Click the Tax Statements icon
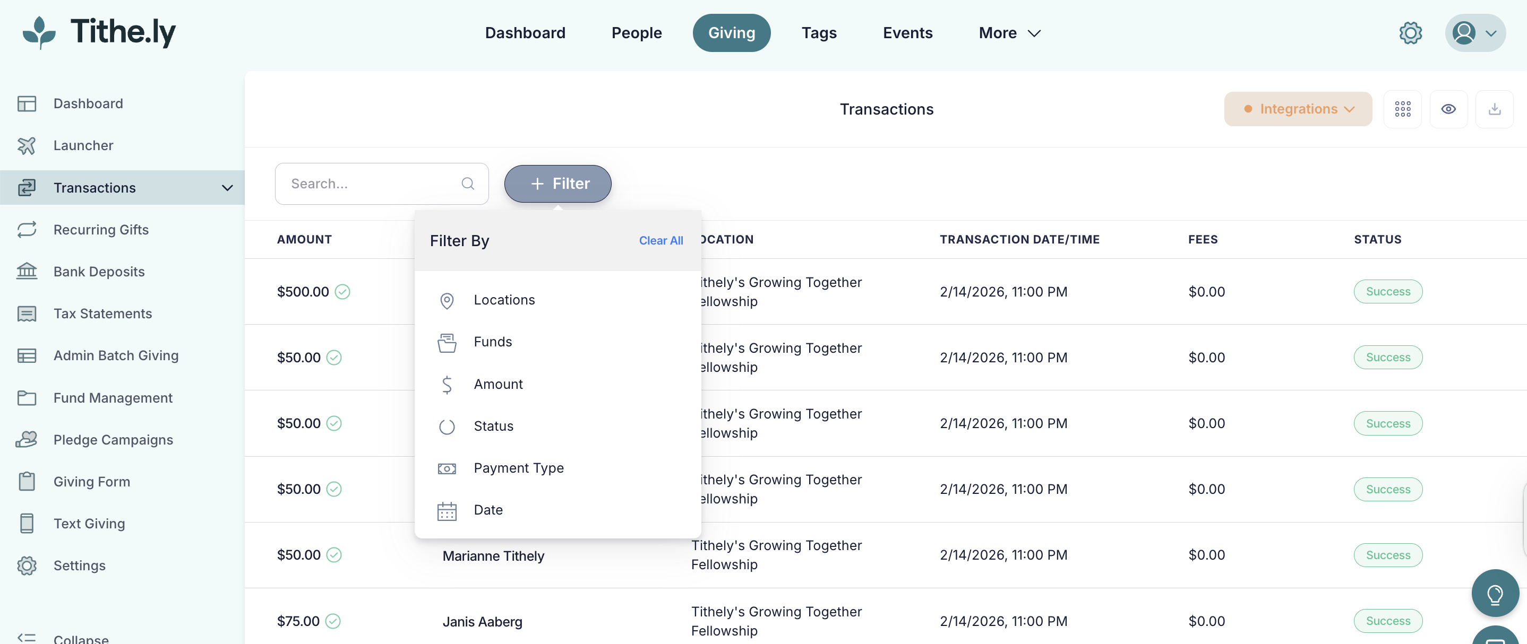The image size is (1527, 644). pos(27,314)
